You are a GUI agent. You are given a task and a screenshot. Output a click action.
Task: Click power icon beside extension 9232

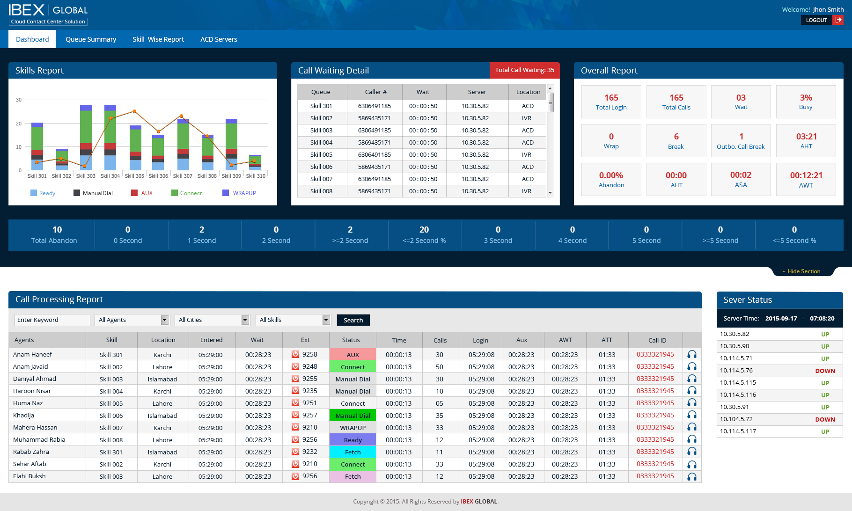pyautogui.click(x=295, y=452)
